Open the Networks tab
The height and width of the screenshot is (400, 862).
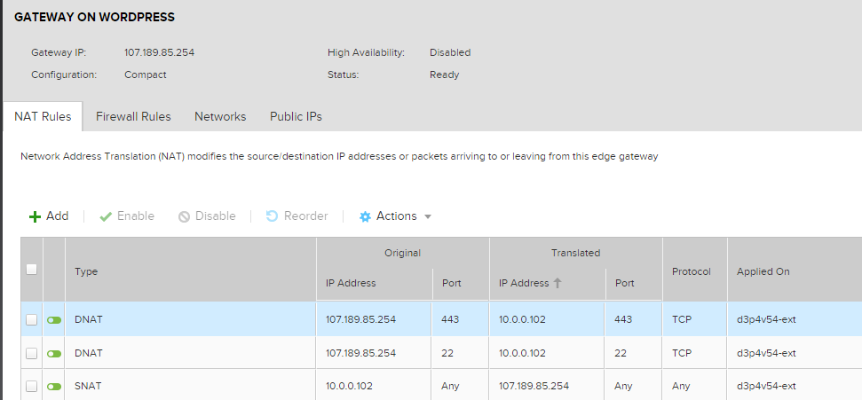click(220, 116)
